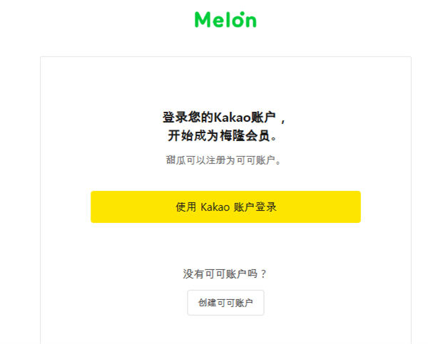This screenshot has height=344, width=428.
Task: Click 使用 at the yellow button's start
Action: click(x=185, y=207)
